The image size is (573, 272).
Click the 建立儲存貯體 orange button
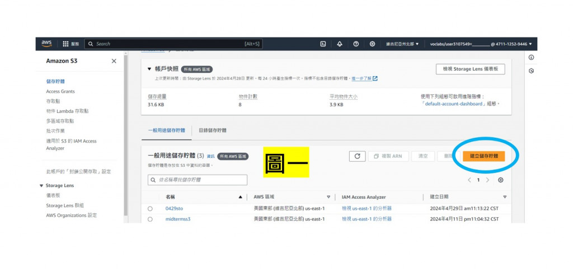[484, 156]
